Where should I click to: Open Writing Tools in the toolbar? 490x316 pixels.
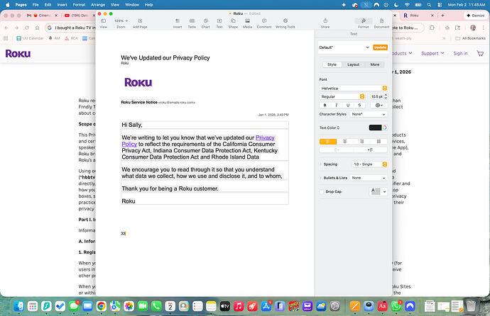click(285, 21)
